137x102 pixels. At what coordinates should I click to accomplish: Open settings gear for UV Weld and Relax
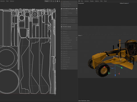[76, 13]
